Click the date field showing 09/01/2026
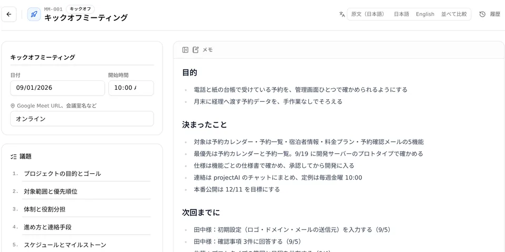Screen dimensions: 505x252 (x=58, y=88)
